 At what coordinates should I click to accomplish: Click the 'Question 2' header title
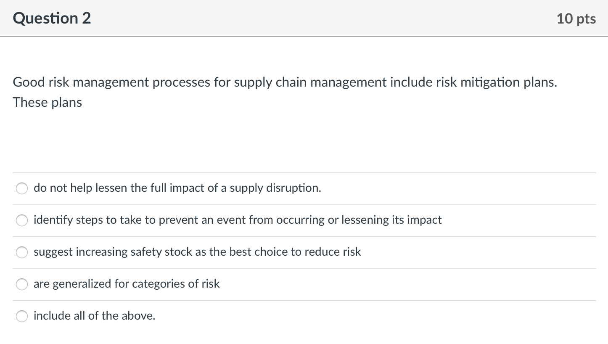pos(51,18)
